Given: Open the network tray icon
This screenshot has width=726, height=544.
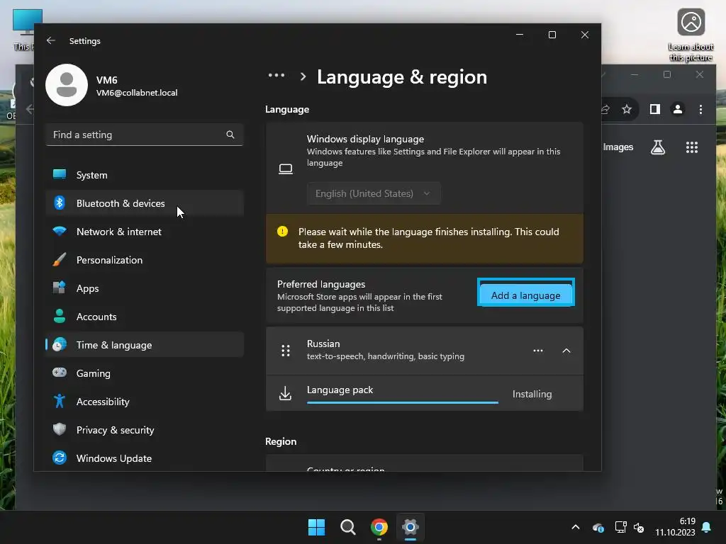Looking at the screenshot, I should [x=620, y=527].
